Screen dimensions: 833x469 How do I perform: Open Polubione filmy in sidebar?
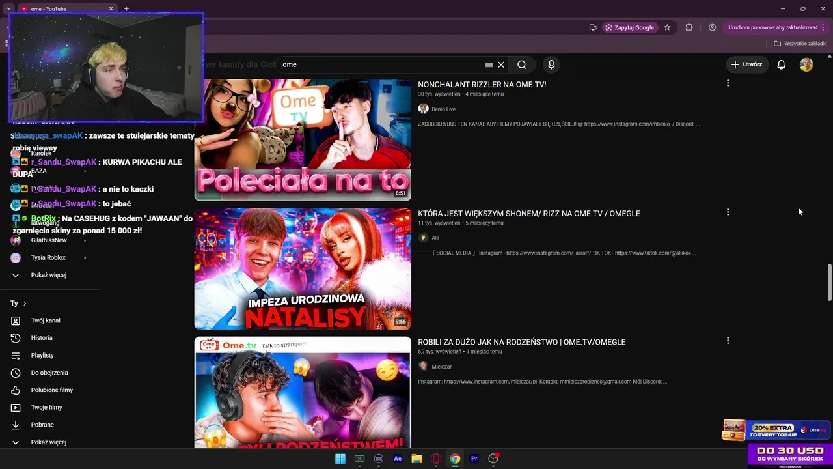click(x=51, y=390)
